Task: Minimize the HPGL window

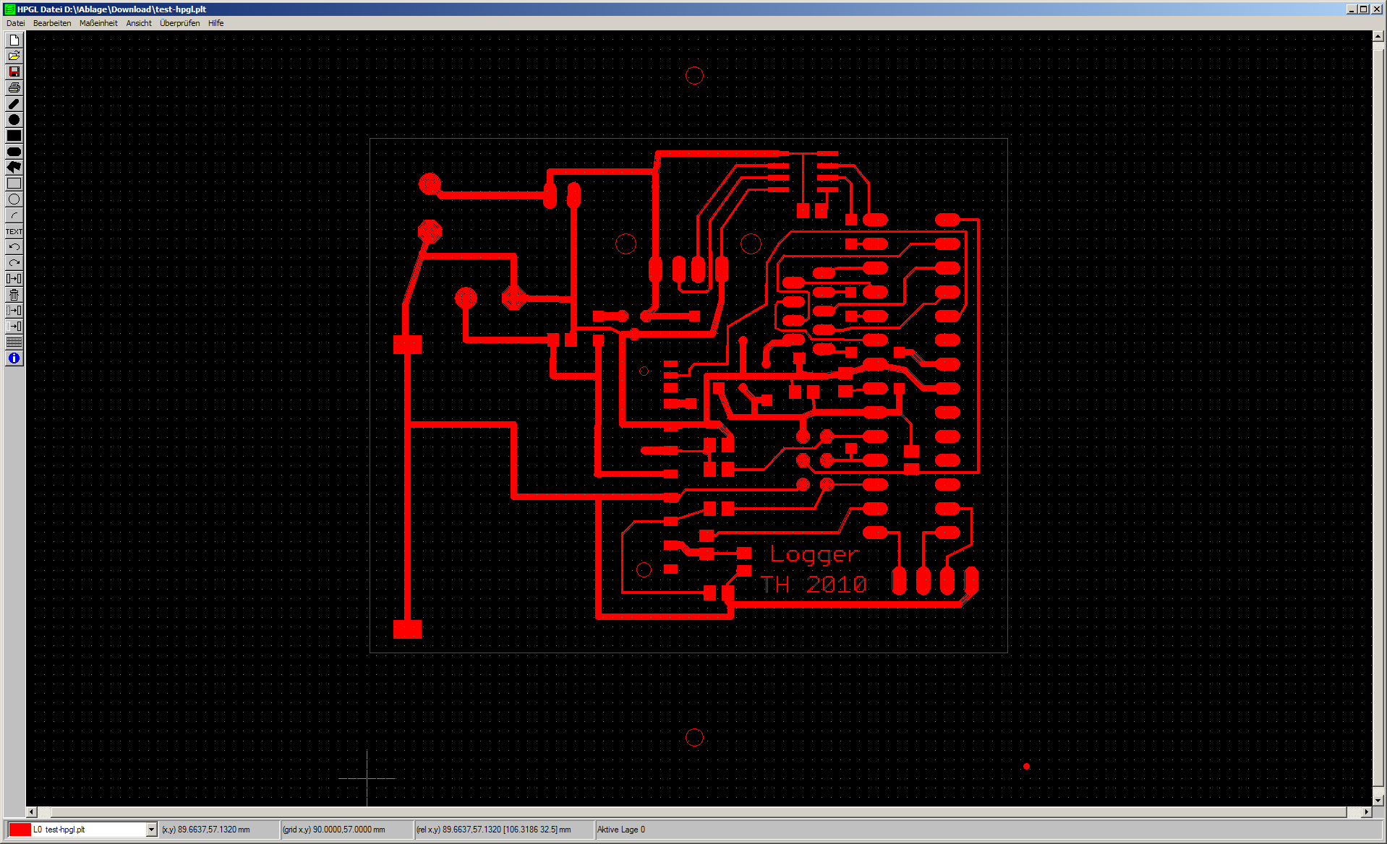Action: point(1352,9)
